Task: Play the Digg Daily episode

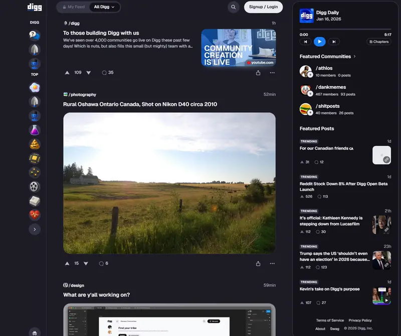Action: pyautogui.click(x=319, y=42)
